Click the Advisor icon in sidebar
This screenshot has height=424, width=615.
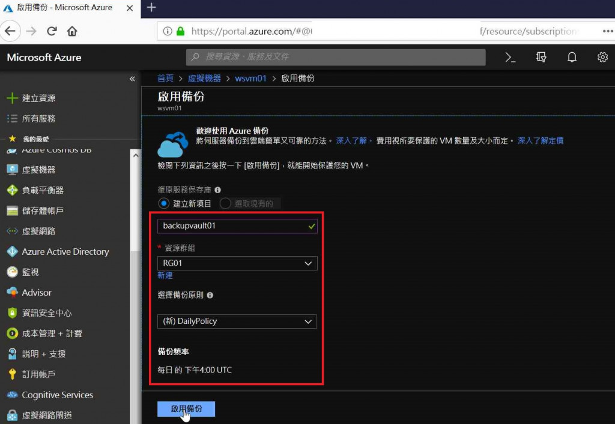pyautogui.click(x=12, y=292)
